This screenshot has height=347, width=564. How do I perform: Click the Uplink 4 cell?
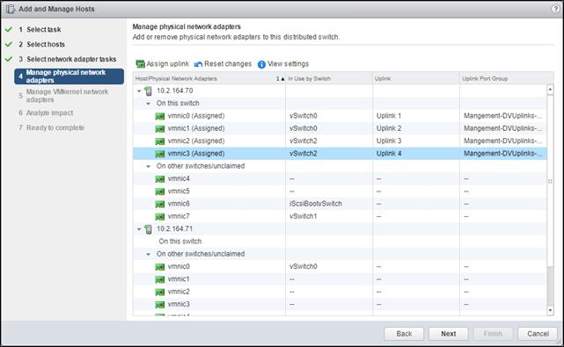[x=389, y=154]
